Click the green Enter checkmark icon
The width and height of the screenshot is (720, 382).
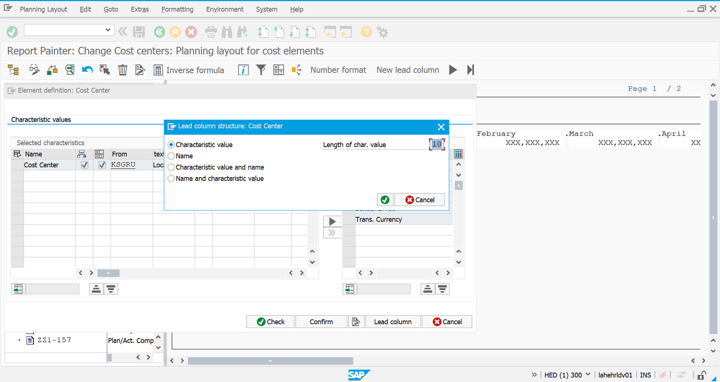pos(12,31)
